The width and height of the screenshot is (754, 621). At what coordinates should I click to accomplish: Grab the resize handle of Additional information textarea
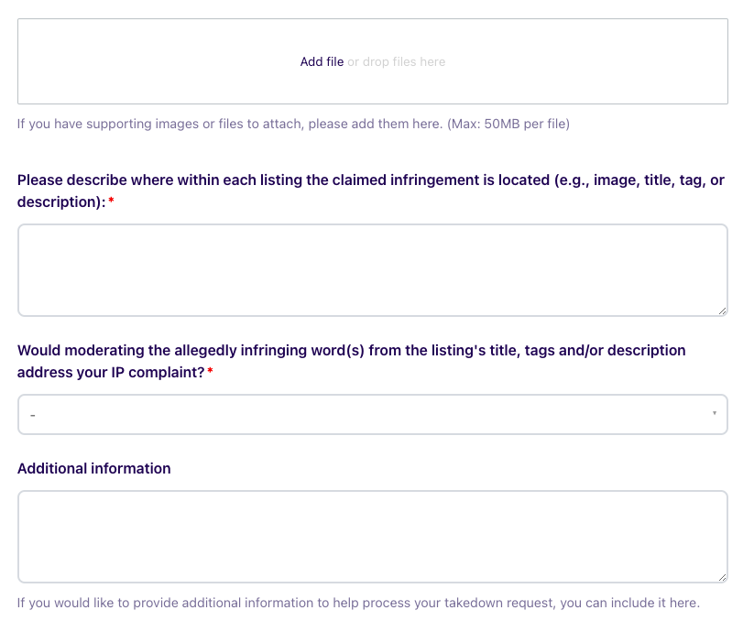(722, 578)
